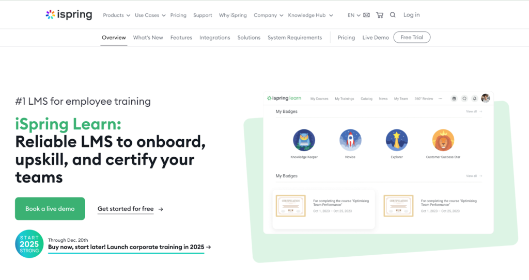Click News in the preview
Image resolution: width=529 pixels, height=280 pixels.
click(383, 98)
